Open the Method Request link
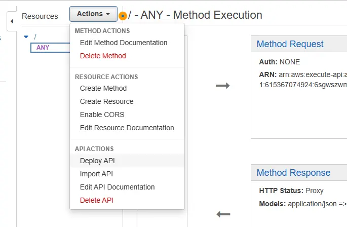The image size is (347, 227). 290,44
